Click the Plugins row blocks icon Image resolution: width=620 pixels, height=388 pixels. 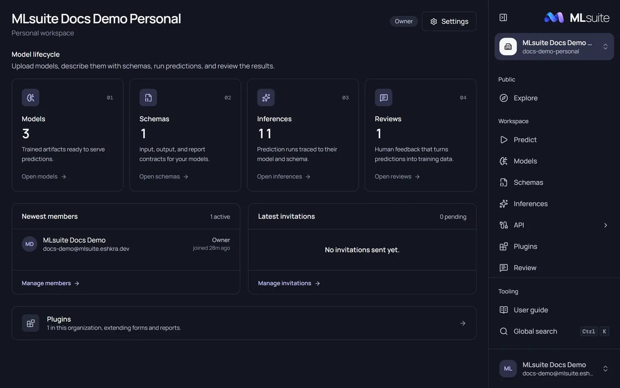[x=30, y=323]
